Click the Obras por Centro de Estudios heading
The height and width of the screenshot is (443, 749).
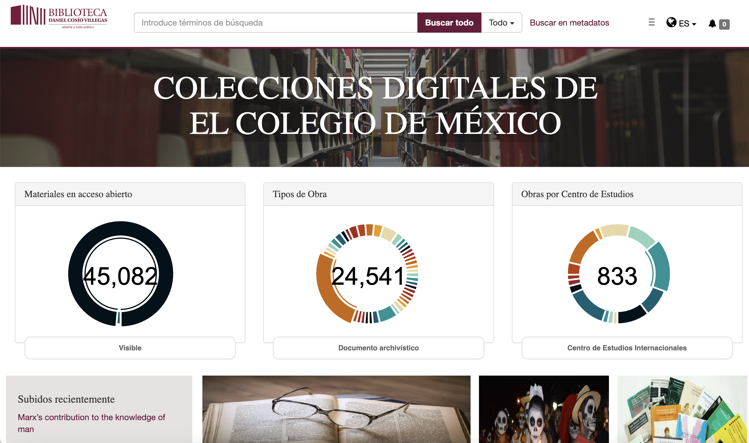(x=577, y=194)
